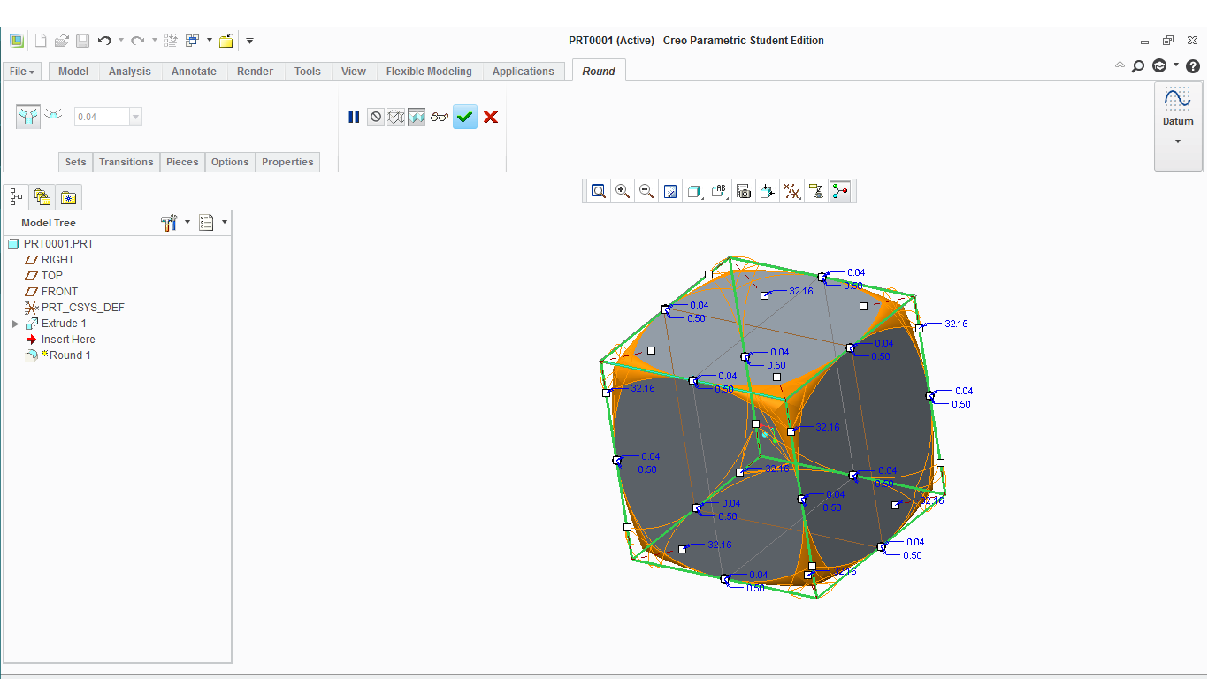The image size is (1208, 679).
Task: Toggle the unattached preview mode
Action: [396, 117]
